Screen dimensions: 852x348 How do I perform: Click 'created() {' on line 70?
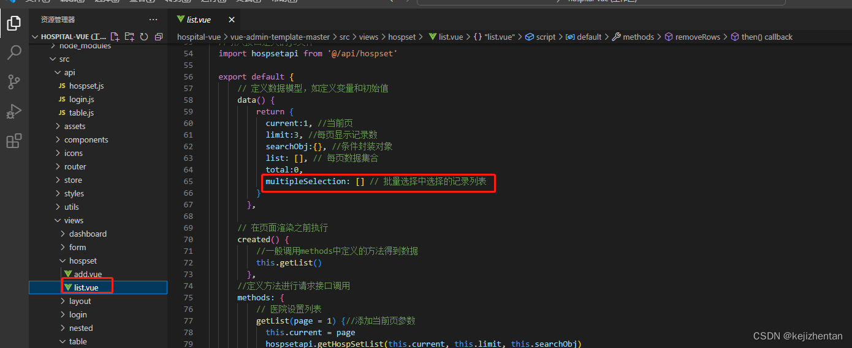pos(264,240)
